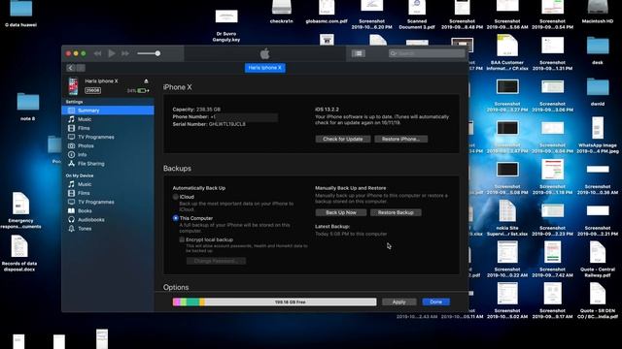Viewport: 622px width, 349px height.
Task: Select the BAA Customer information xlsx file
Action: coord(507,52)
